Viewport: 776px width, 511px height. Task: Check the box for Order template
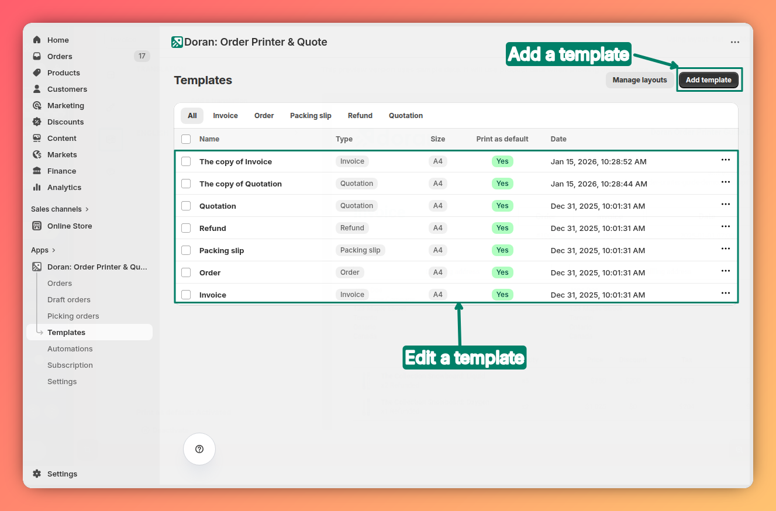tap(186, 272)
